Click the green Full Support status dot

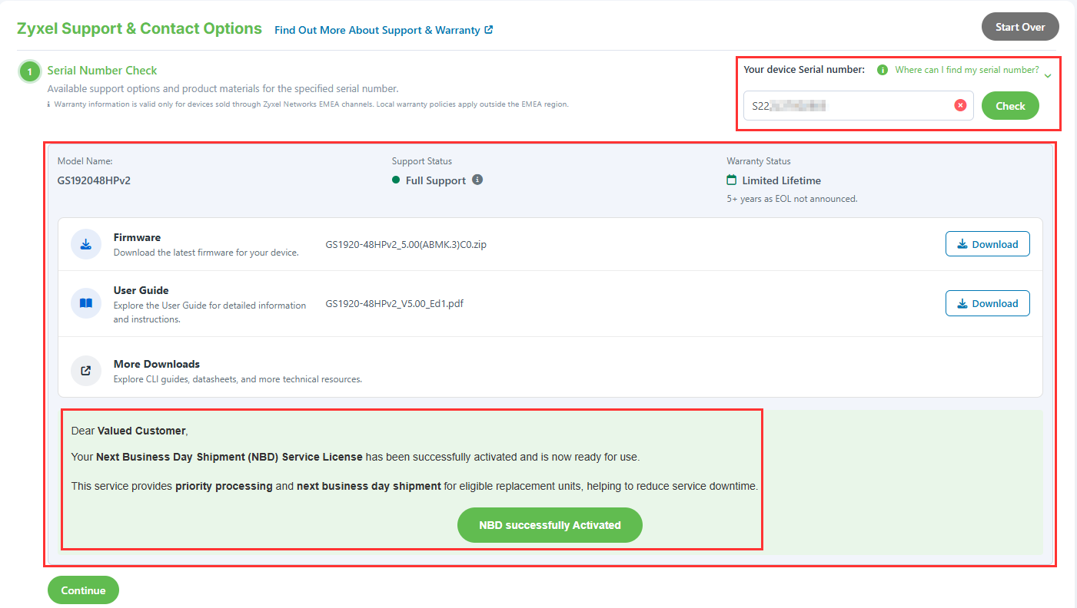(396, 180)
